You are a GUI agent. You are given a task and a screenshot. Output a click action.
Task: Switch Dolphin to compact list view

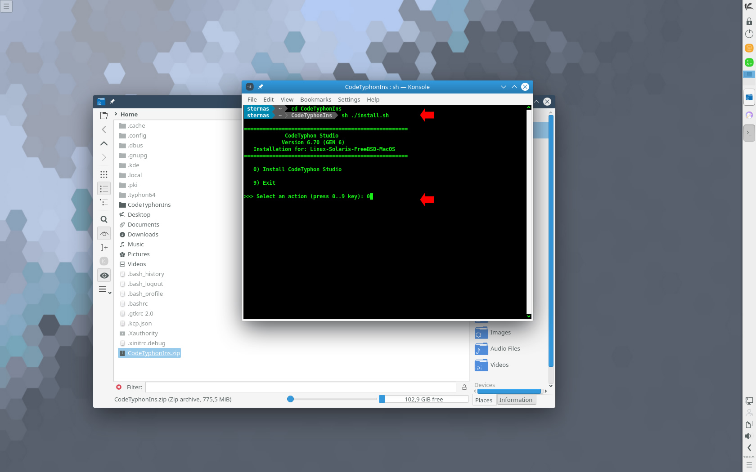(x=104, y=189)
